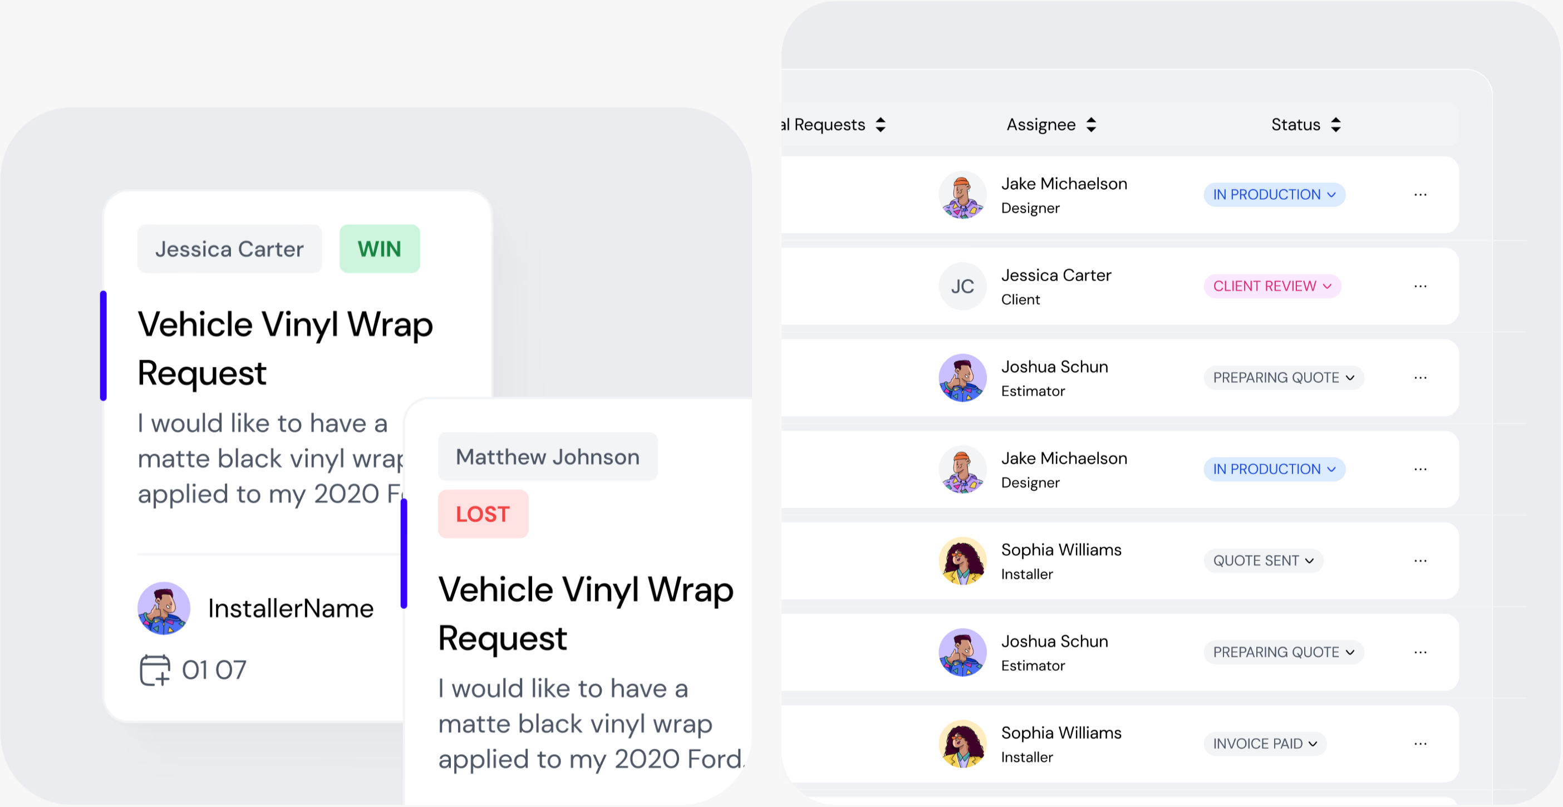Click InstallerName avatar on Jessica Carter card

point(164,608)
